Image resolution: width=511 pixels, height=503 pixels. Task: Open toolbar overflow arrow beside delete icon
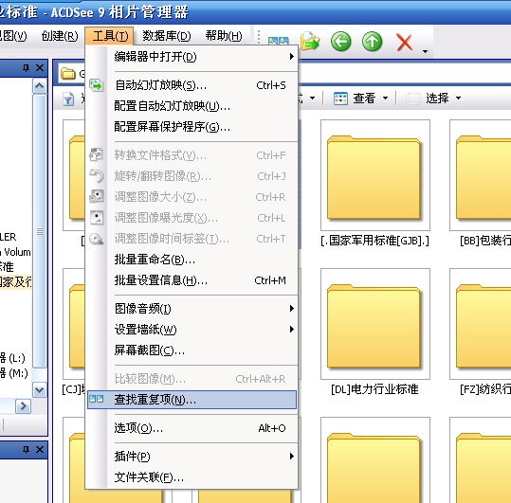(425, 51)
